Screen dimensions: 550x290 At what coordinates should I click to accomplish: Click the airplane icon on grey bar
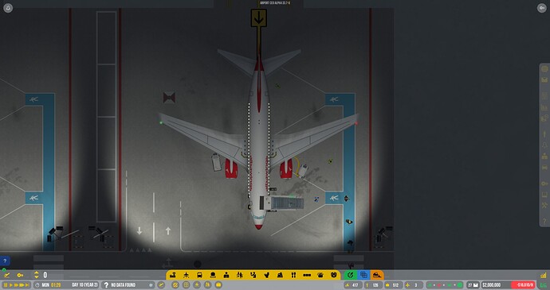point(6,276)
